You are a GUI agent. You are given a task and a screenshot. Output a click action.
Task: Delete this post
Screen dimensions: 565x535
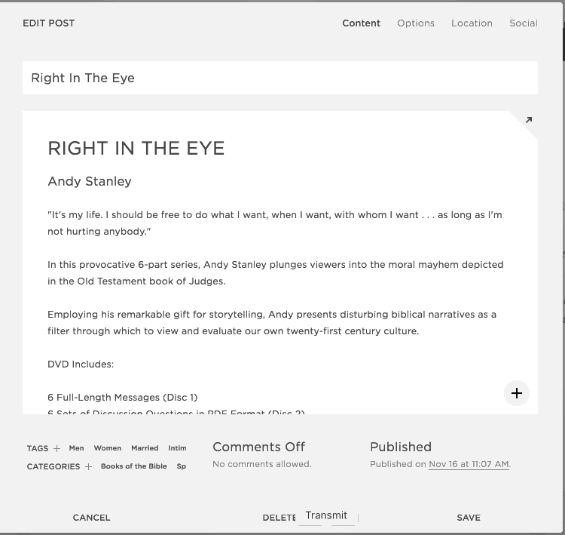[x=279, y=518]
